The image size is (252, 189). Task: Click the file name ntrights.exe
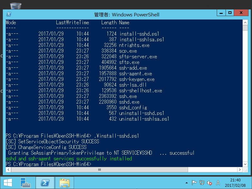135,45
